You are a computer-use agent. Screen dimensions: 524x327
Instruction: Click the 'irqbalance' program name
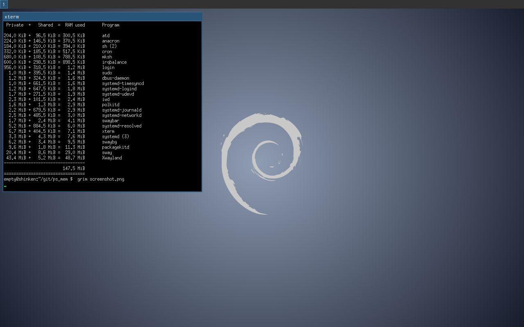click(114, 62)
